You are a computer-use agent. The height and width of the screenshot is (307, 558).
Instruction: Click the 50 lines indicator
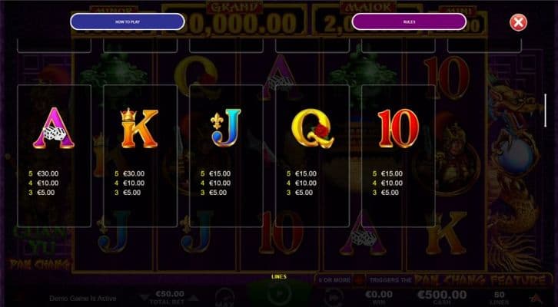coord(501,298)
